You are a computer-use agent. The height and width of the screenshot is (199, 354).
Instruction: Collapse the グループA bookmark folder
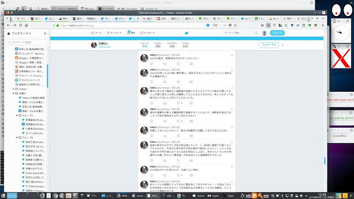(17, 116)
